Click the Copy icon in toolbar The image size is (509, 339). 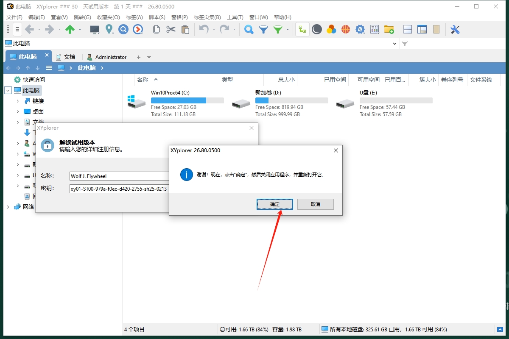point(157,29)
